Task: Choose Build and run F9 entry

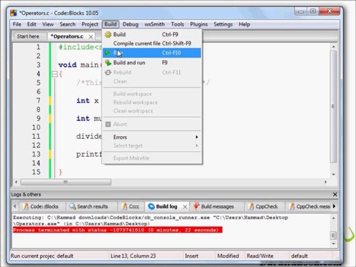Action: click(x=152, y=63)
